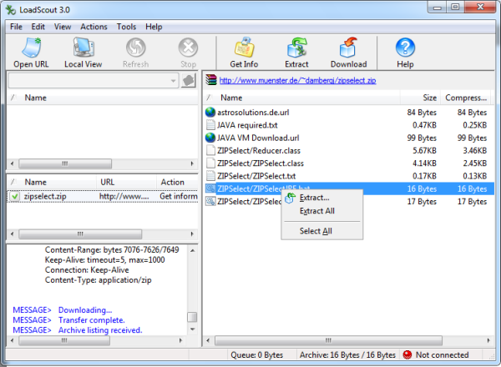Click the Extract icon in context menu

290,198
